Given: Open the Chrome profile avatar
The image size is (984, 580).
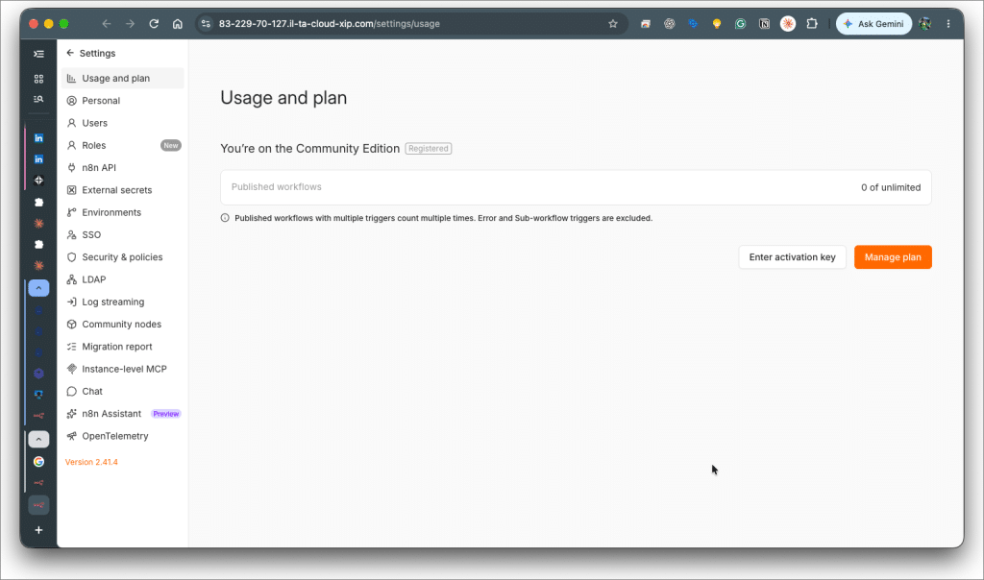Looking at the screenshot, I should [924, 24].
